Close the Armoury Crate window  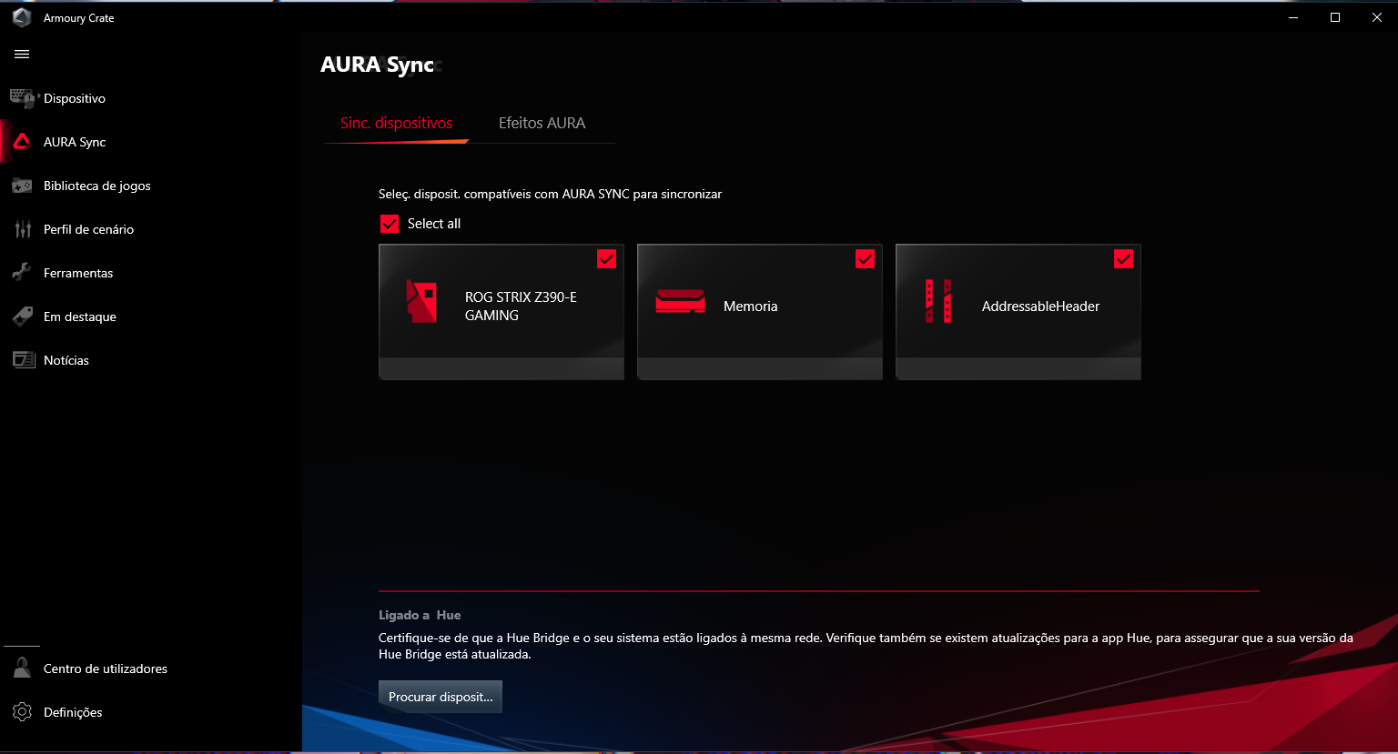[1377, 17]
